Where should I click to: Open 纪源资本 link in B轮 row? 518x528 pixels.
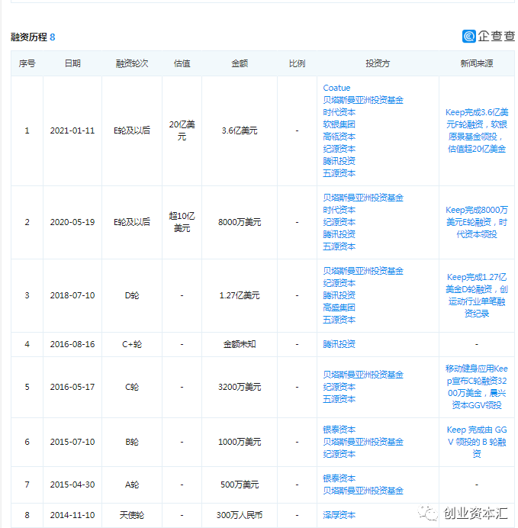(339, 454)
